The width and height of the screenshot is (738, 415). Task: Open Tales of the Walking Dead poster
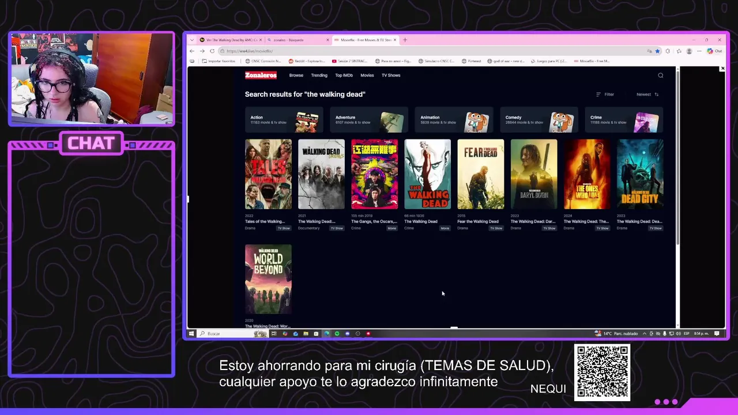pos(268,174)
